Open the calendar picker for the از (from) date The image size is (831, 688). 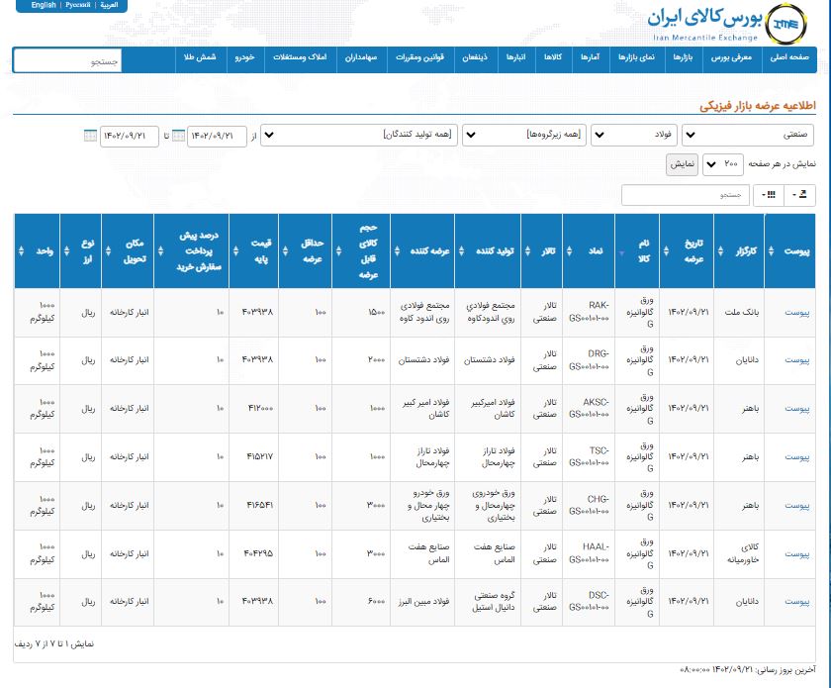[x=179, y=136]
